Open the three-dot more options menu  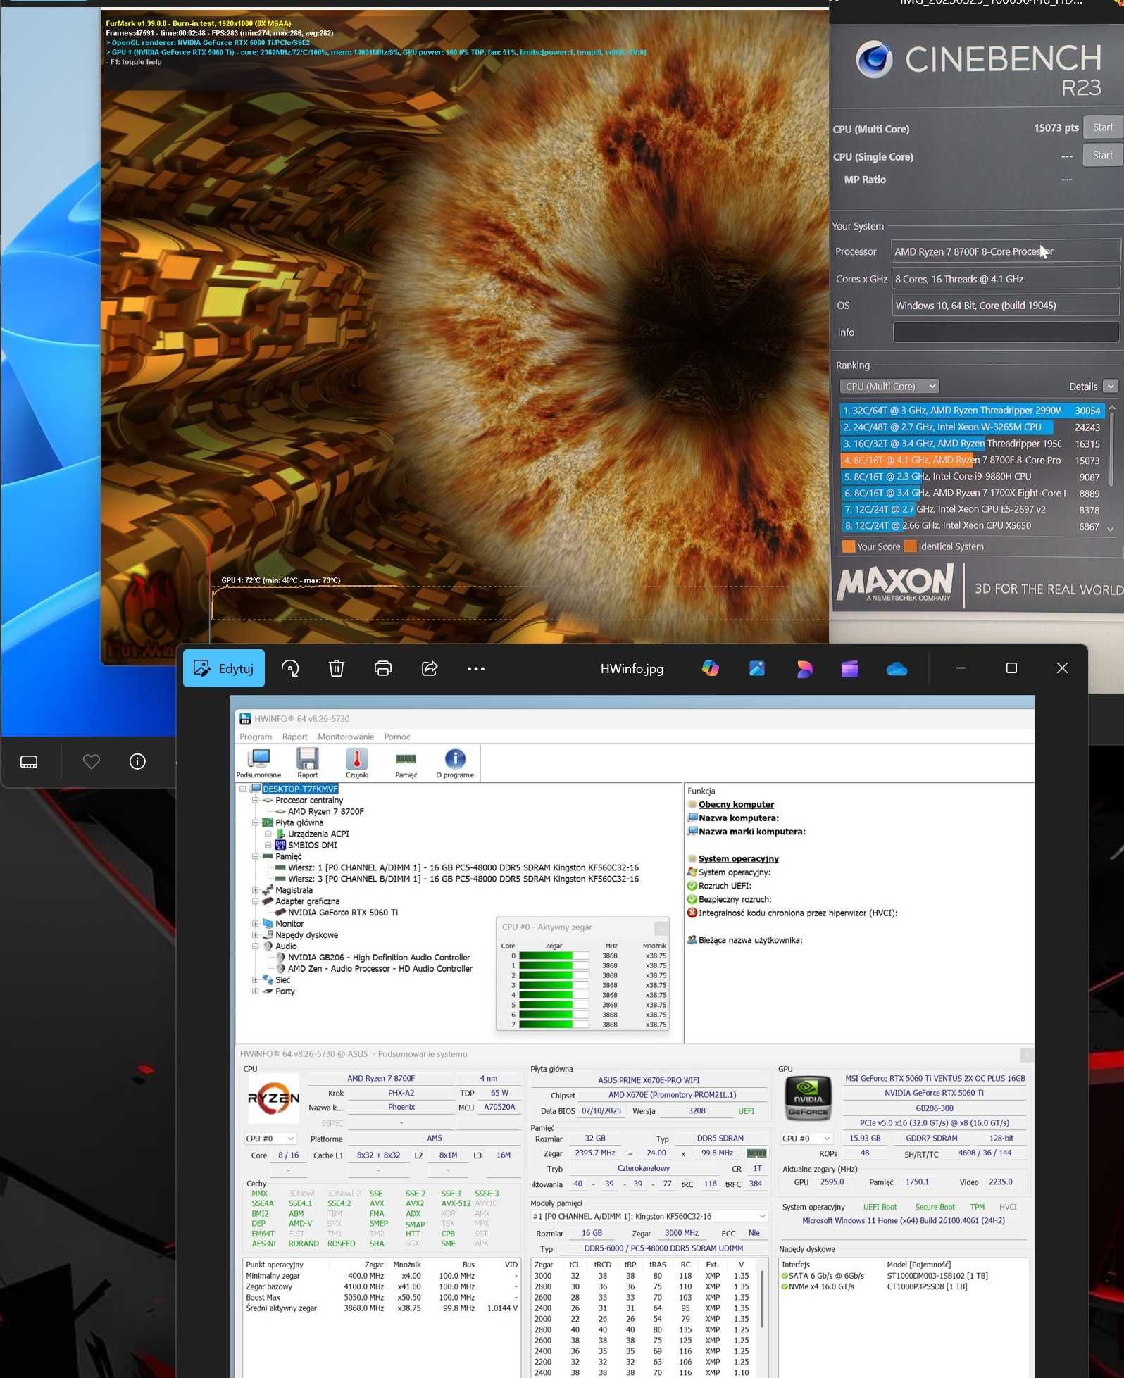point(476,668)
